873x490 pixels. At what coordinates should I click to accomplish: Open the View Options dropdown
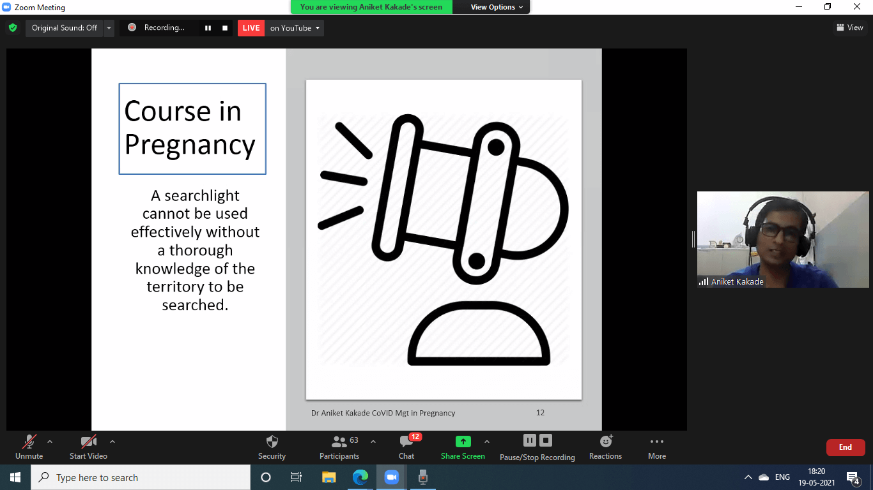[497, 7]
